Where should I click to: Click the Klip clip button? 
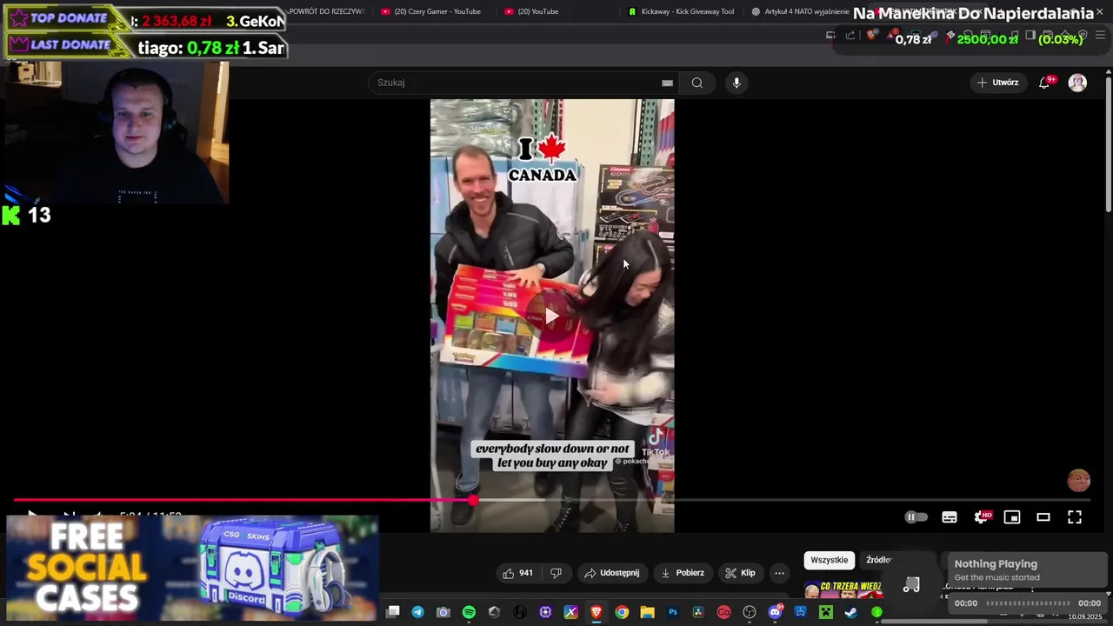tap(740, 573)
